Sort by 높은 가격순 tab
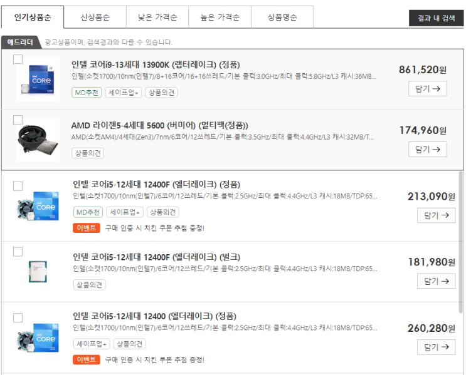The width and height of the screenshot is (466, 375). [x=220, y=17]
